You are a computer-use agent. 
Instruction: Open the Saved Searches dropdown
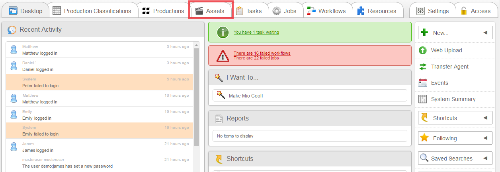point(485,159)
